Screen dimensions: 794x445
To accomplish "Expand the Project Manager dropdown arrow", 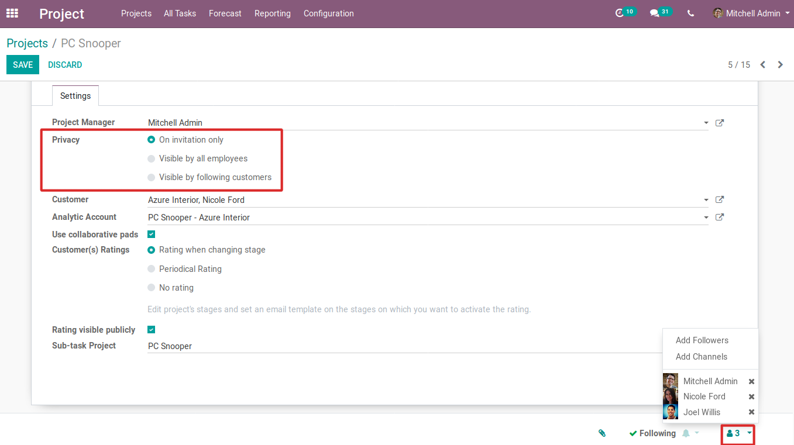I will pos(706,123).
